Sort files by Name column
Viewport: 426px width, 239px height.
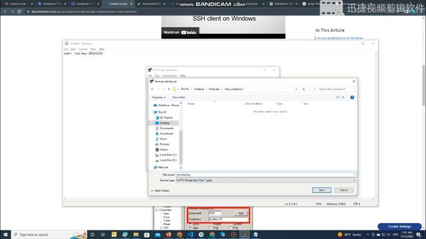pos(191,104)
